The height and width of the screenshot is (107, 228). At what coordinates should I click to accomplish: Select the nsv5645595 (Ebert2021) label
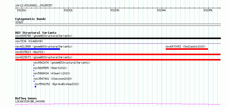[50, 68]
